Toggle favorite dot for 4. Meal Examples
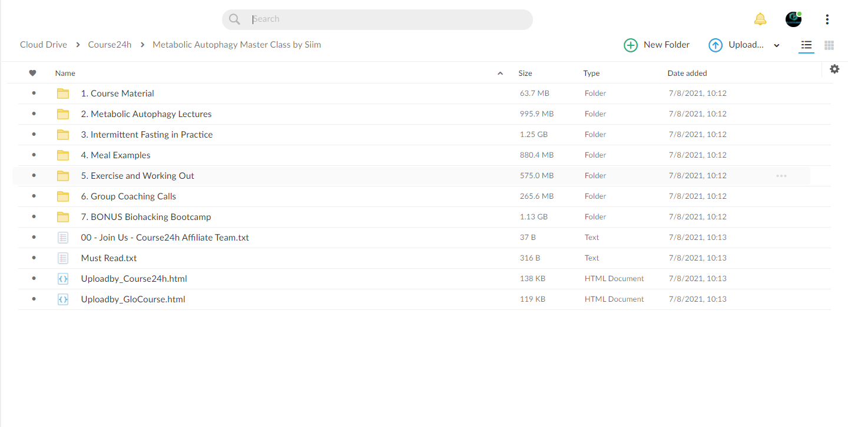This screenshot has height=427, width=848. point(34,155)
